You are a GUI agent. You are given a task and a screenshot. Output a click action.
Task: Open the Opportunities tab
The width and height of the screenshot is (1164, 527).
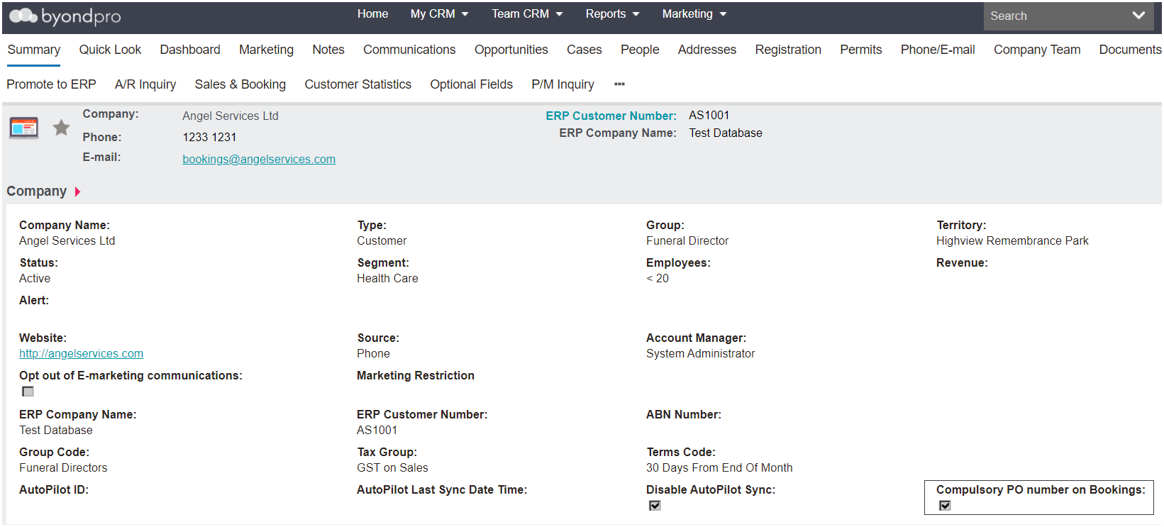(511, 50)
